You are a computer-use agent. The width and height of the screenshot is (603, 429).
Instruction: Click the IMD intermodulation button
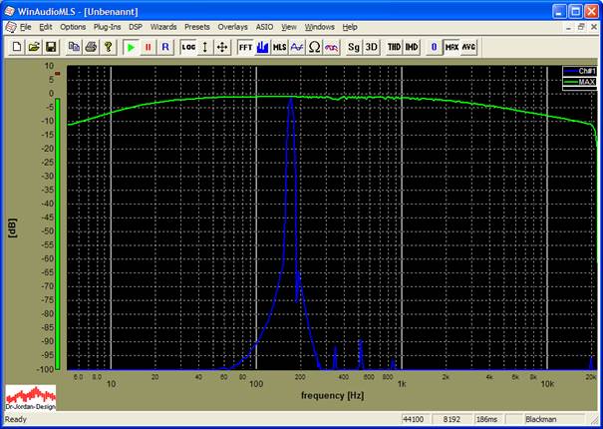[x=411, y=47]
